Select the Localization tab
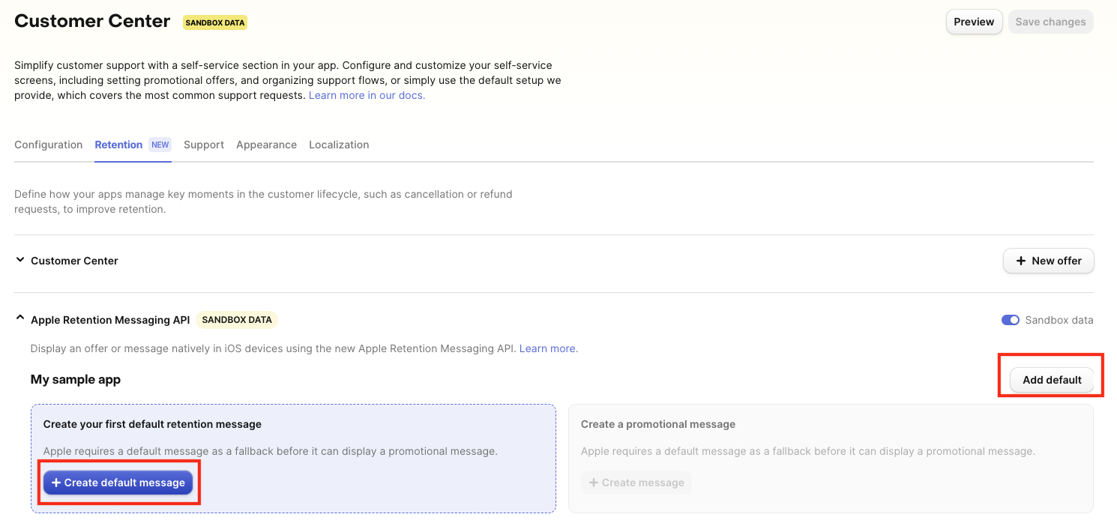Image resolution: width=1117 pixels, height=532 pixels. (339, 145)
